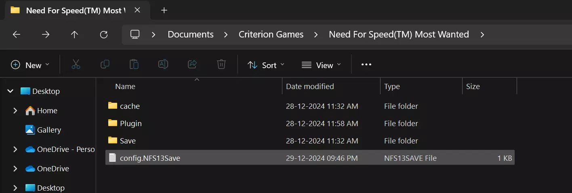Open the View layout dropdown

(x=322, y=65)
